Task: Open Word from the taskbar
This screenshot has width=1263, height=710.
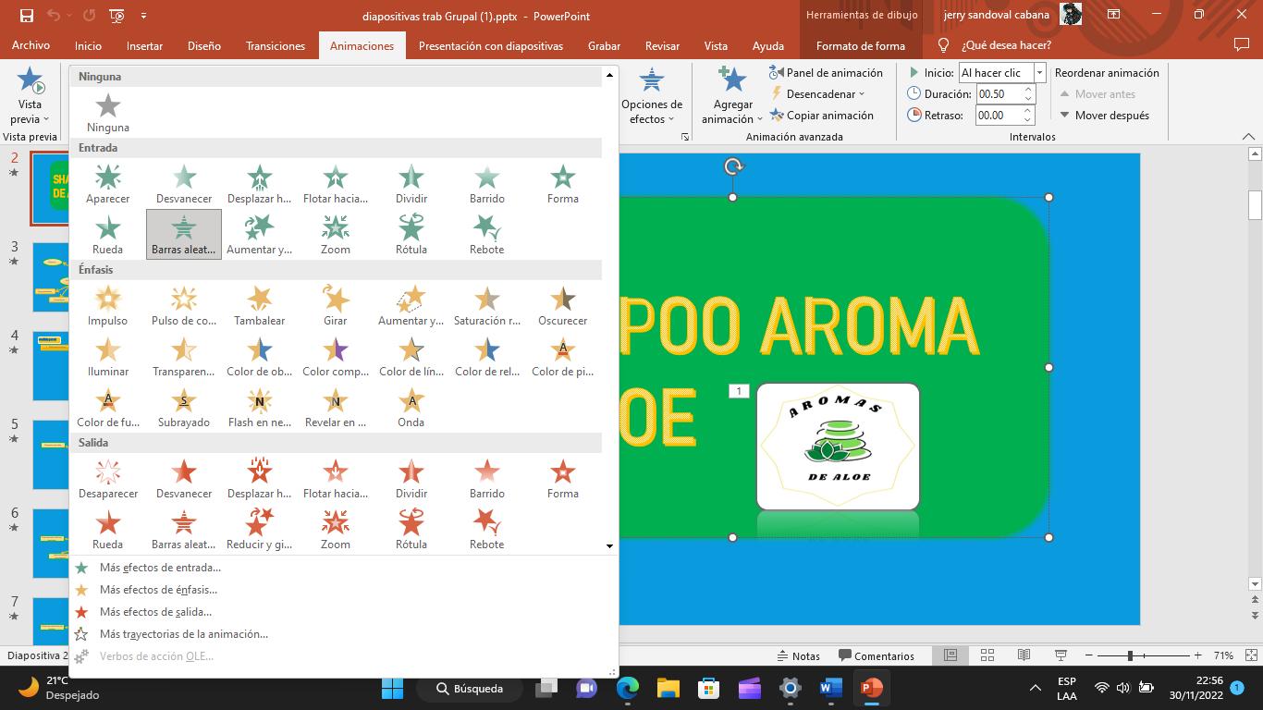Action: point(830,688)
